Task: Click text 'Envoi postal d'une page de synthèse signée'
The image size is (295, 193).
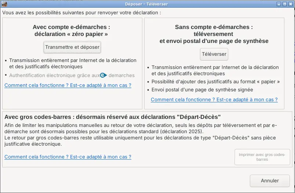Action: pos(202,90)
